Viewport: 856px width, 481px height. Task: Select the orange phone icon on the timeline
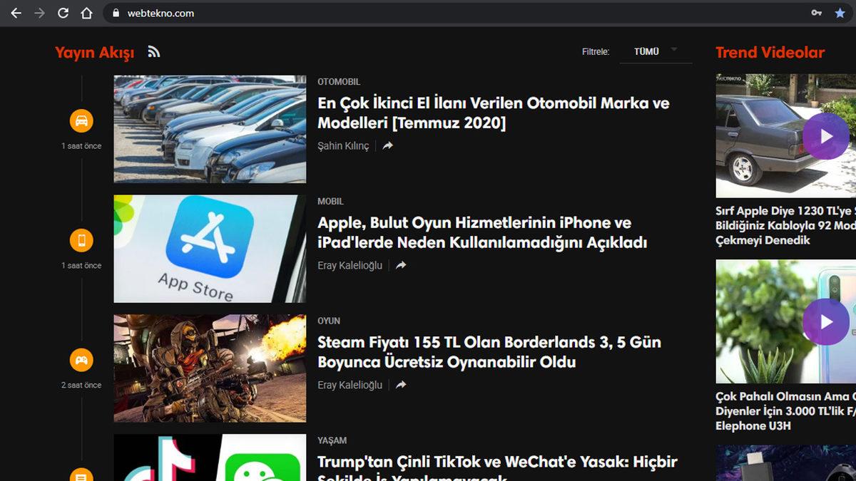[x=81, y=241]
